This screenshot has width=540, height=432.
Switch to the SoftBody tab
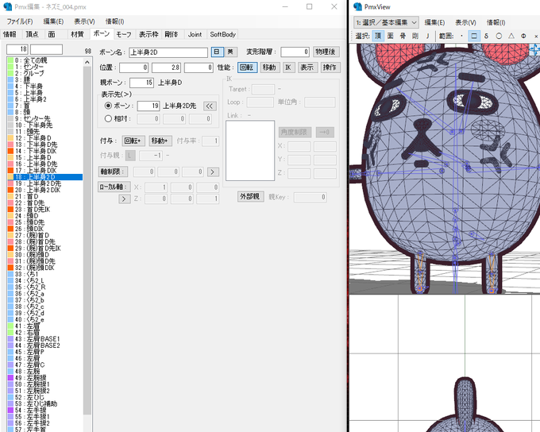[222, 34]
